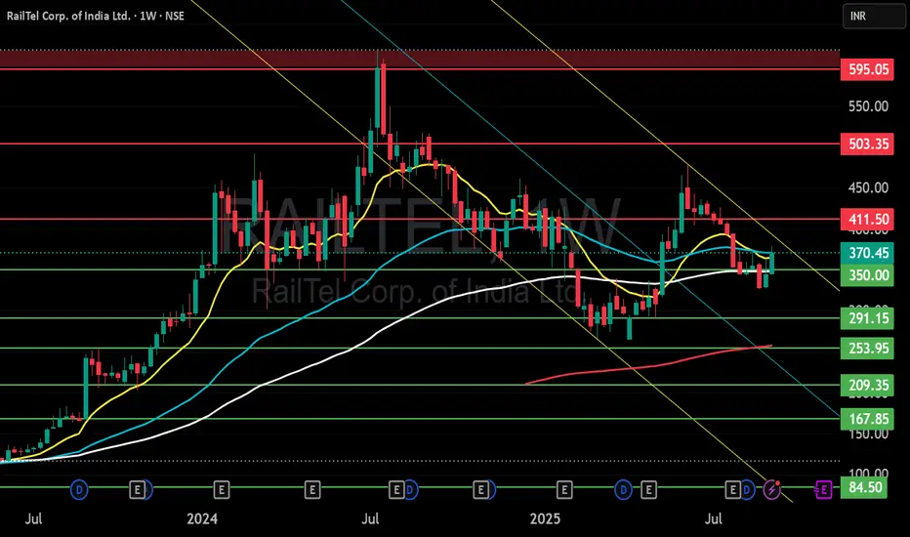Screen dimensions: 910x537
Task: Select the 291.15 green price label
Action: (x=867, y=318)
